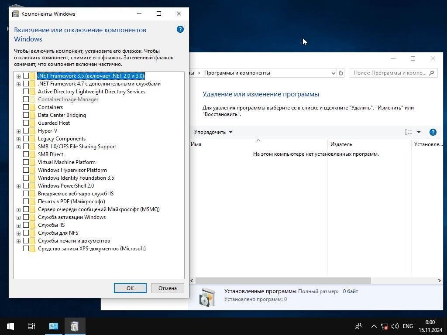Open the clock showing 15.11.2024
The height and width of the screenshot is (335, 447).
tap(430, 326)
